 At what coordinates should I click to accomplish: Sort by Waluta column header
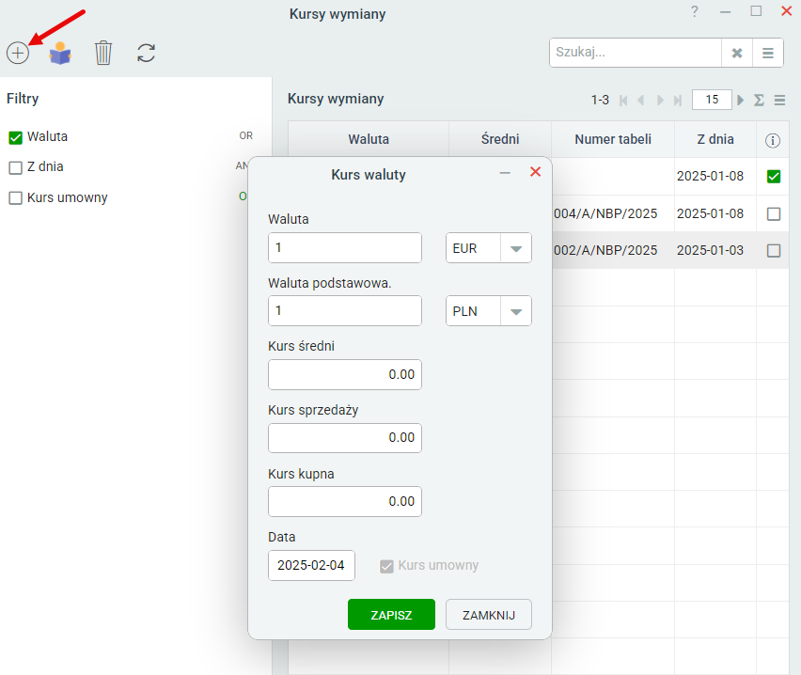[x=369, y=139]
